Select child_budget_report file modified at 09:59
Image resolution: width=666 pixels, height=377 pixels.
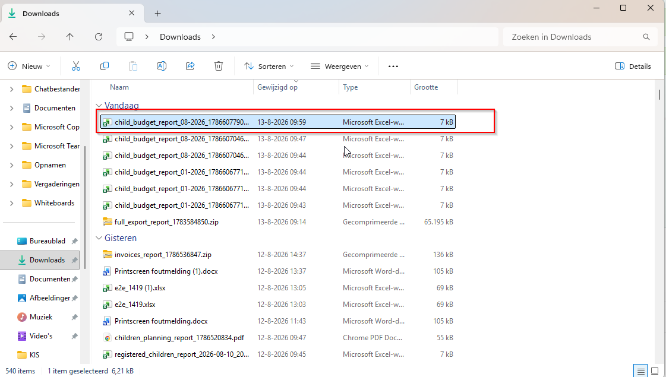[x=278, y=122]
